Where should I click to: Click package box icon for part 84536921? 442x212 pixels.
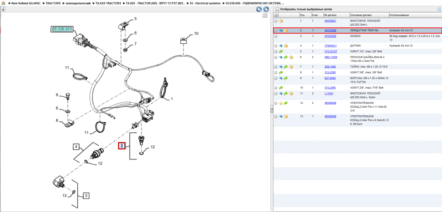click(281, 21)
